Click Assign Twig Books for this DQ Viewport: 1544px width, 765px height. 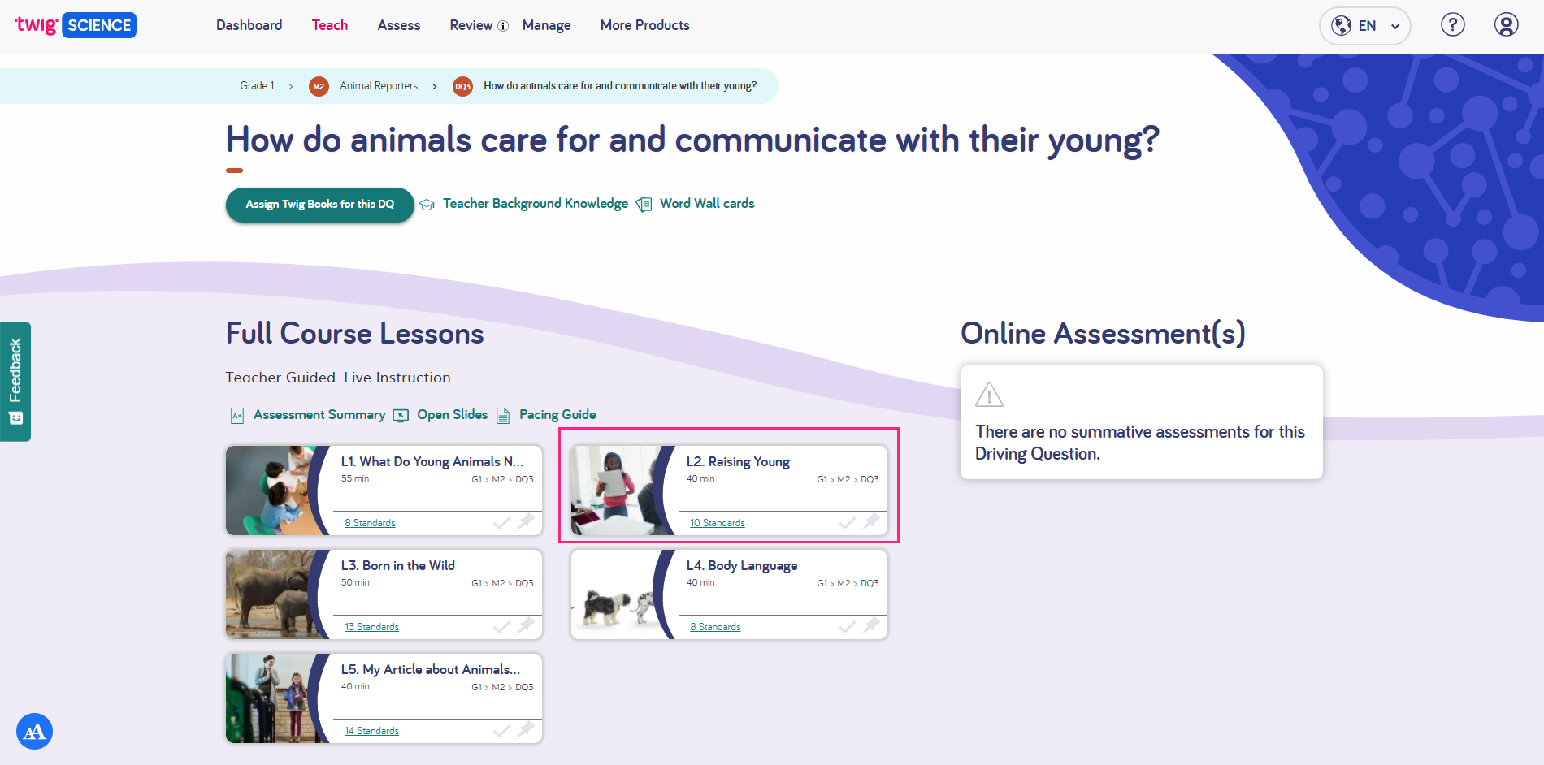coord(319,205)
